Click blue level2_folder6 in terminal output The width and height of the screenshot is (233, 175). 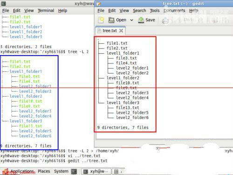click(x=35, y=136)
